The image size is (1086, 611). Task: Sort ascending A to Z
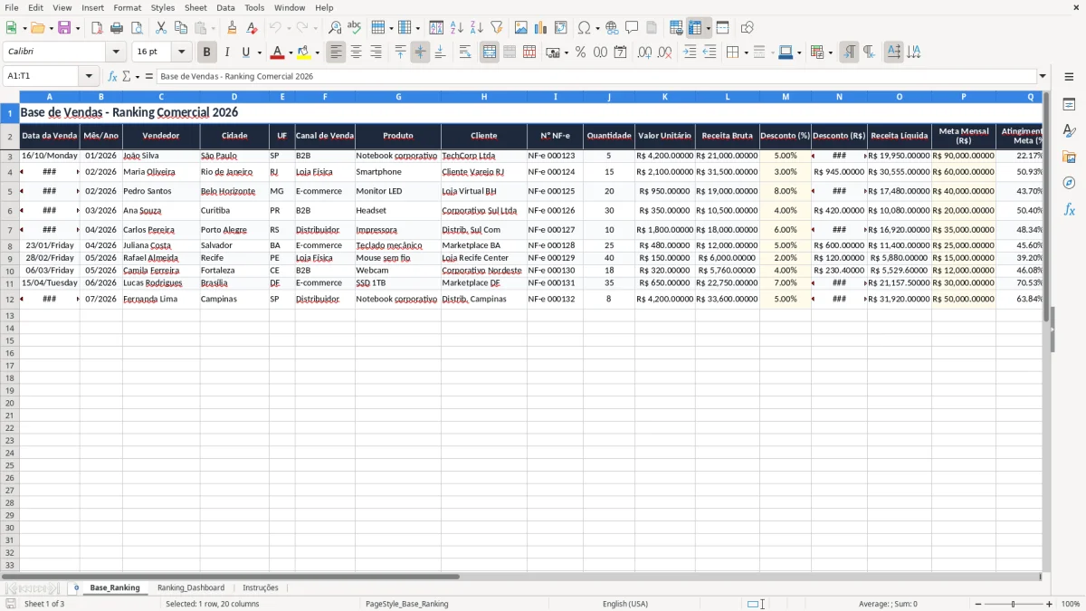coord(457,28)
